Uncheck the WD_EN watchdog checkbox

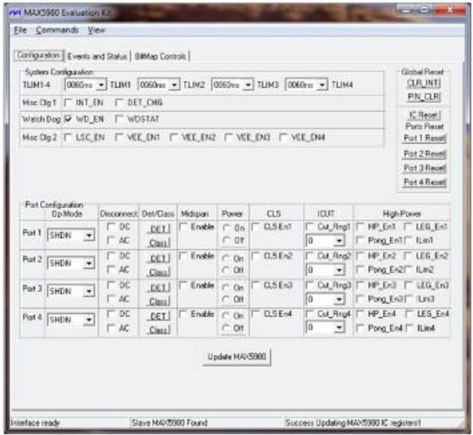click(68, 119)
